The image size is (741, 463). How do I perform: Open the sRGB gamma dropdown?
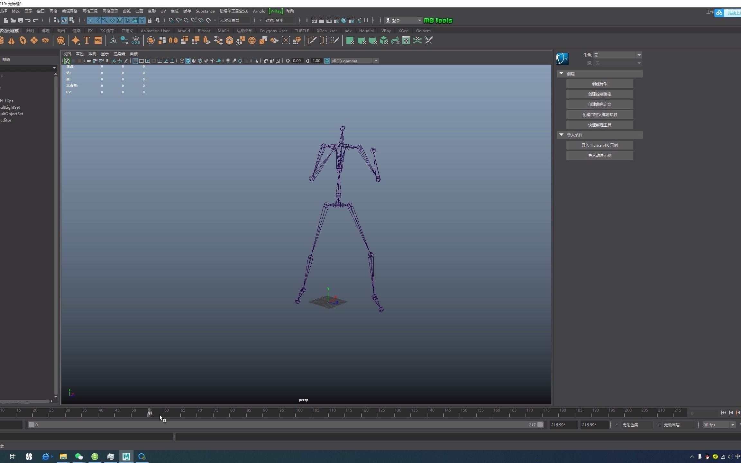pos(376,61)
